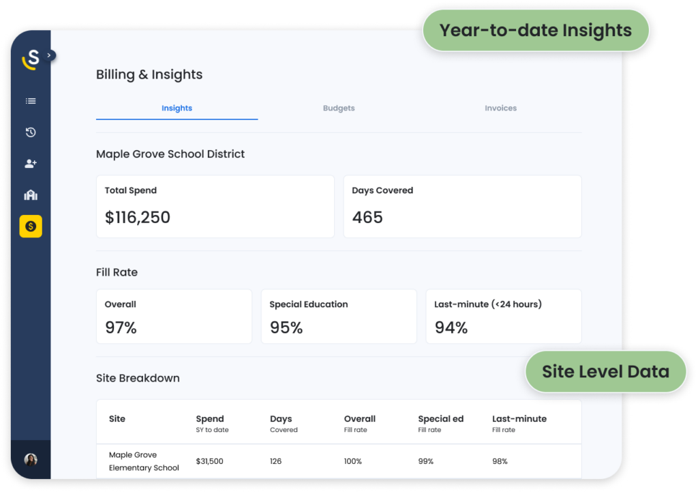The image size is (698, 492).
Task: Click the 97% overall value
Action: point(121,328)
